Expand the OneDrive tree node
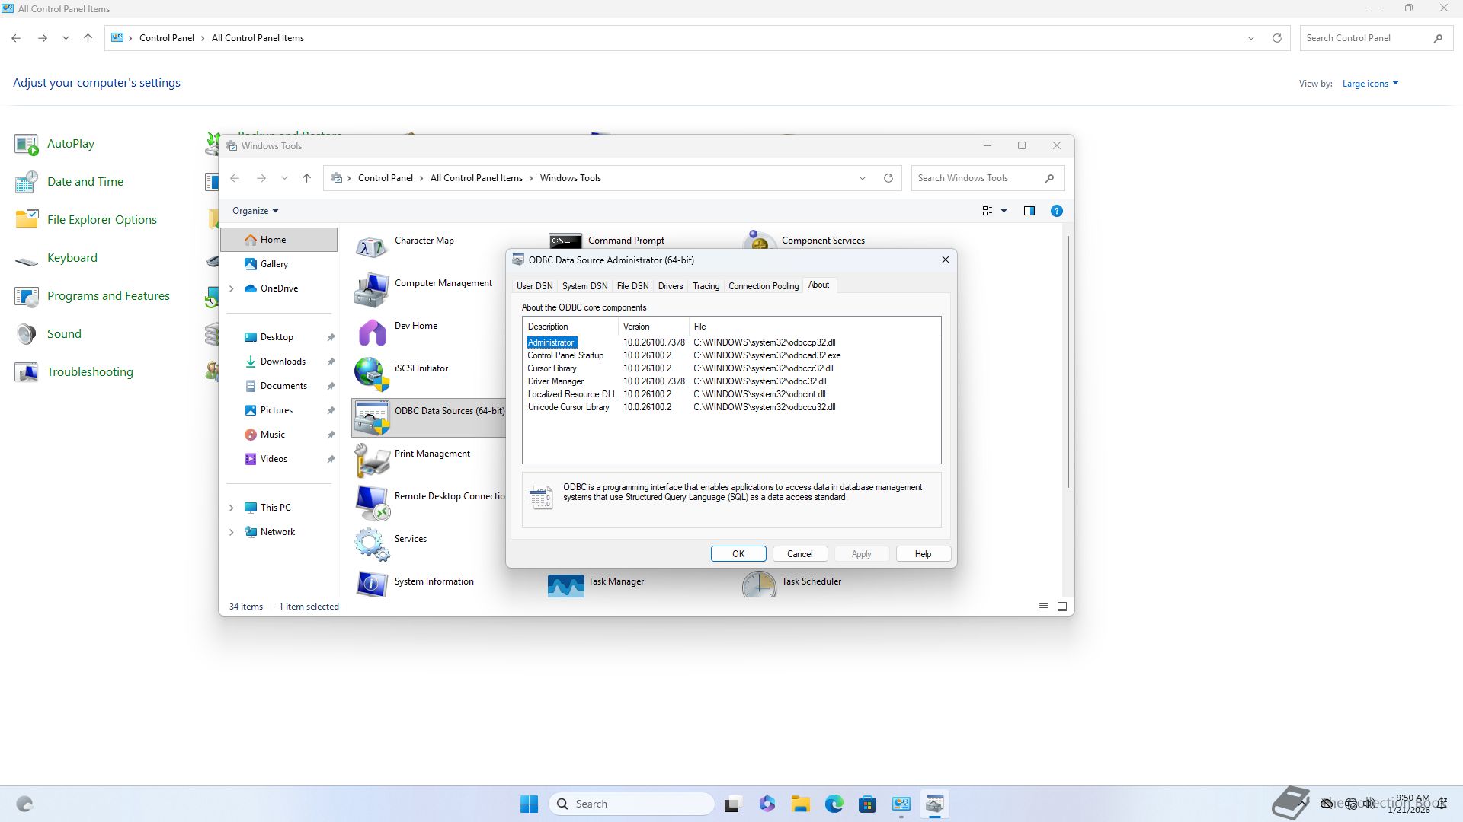This screenshot has height=822, width=1463. 232,288
